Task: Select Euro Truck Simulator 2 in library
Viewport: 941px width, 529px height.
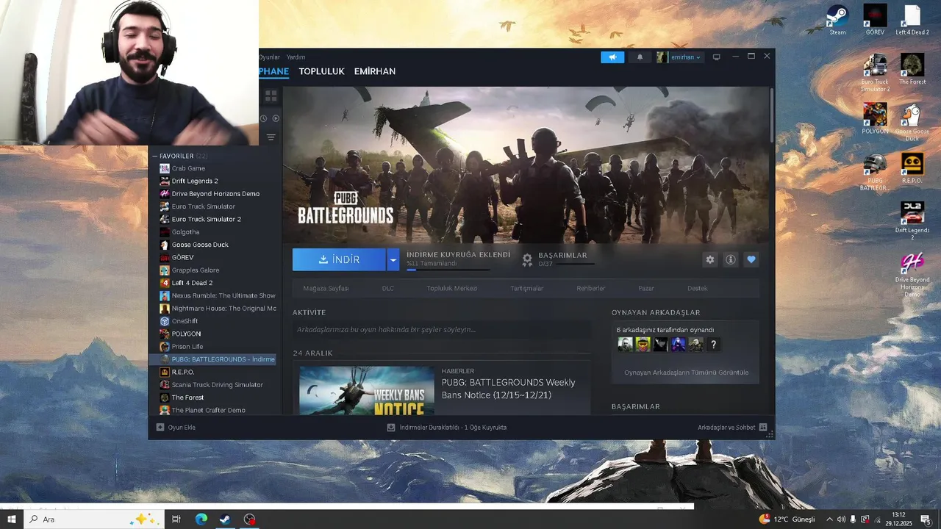Action: point(206,219)
